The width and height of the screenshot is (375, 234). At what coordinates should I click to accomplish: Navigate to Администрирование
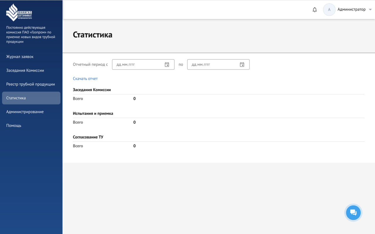pyautogui.click(x=25, y=112)
